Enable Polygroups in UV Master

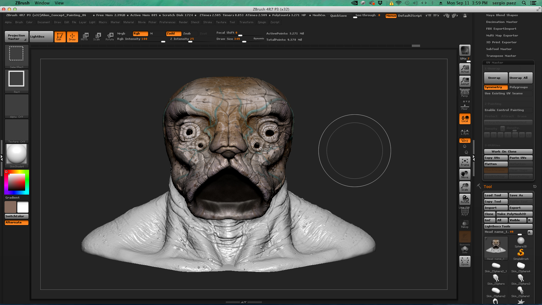pyautogui.click(x=521, y=87)
